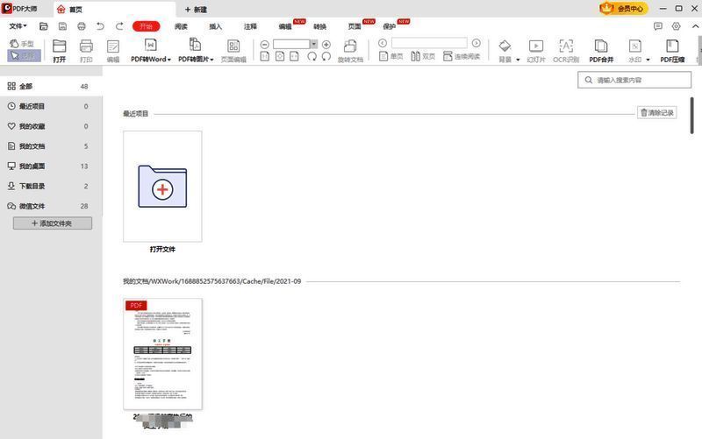Click the 添加文件夹 button
This screenshot has width=702, height=439.
click(x=52, y=223)
